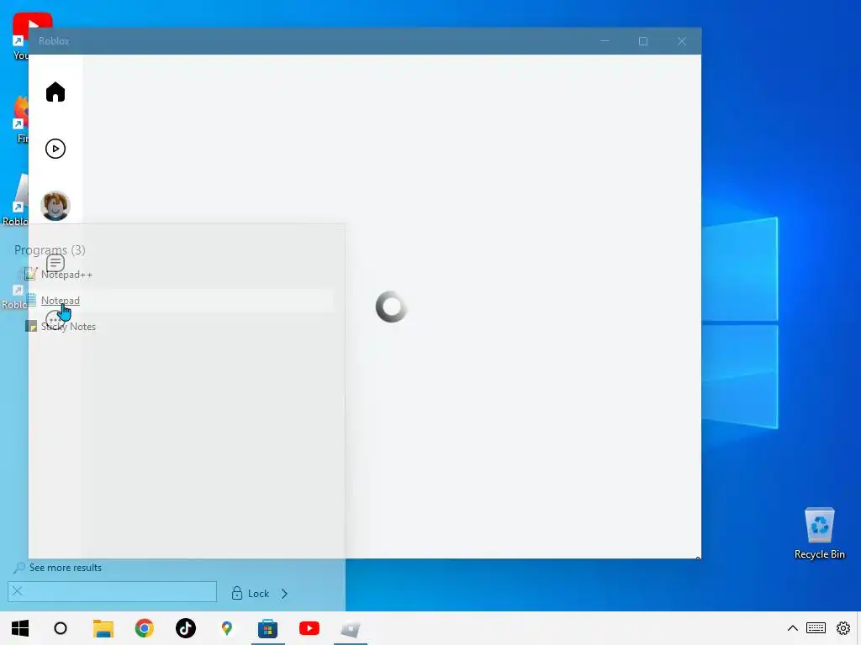Minimize the Roblox window
The image size is (861, 645).
(x=605, y=41)
